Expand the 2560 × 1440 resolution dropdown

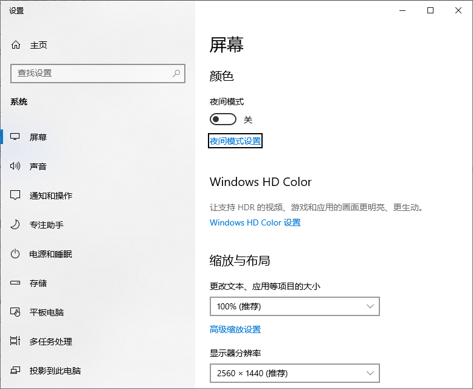tap(294, 373)
